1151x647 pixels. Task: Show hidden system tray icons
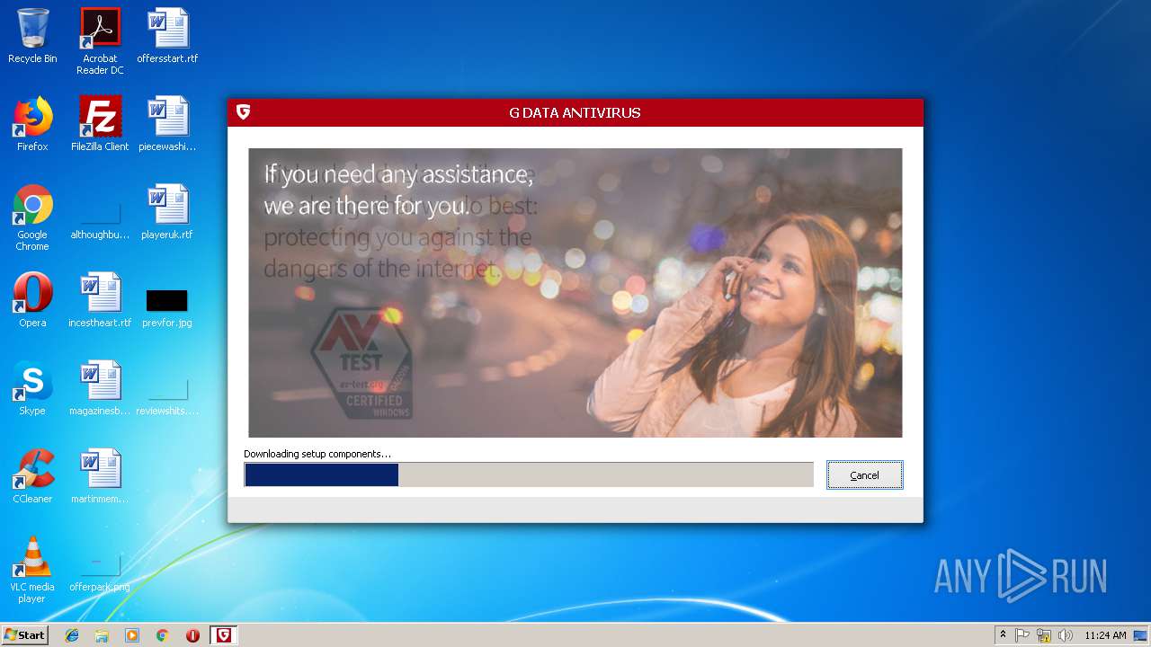1003,635
